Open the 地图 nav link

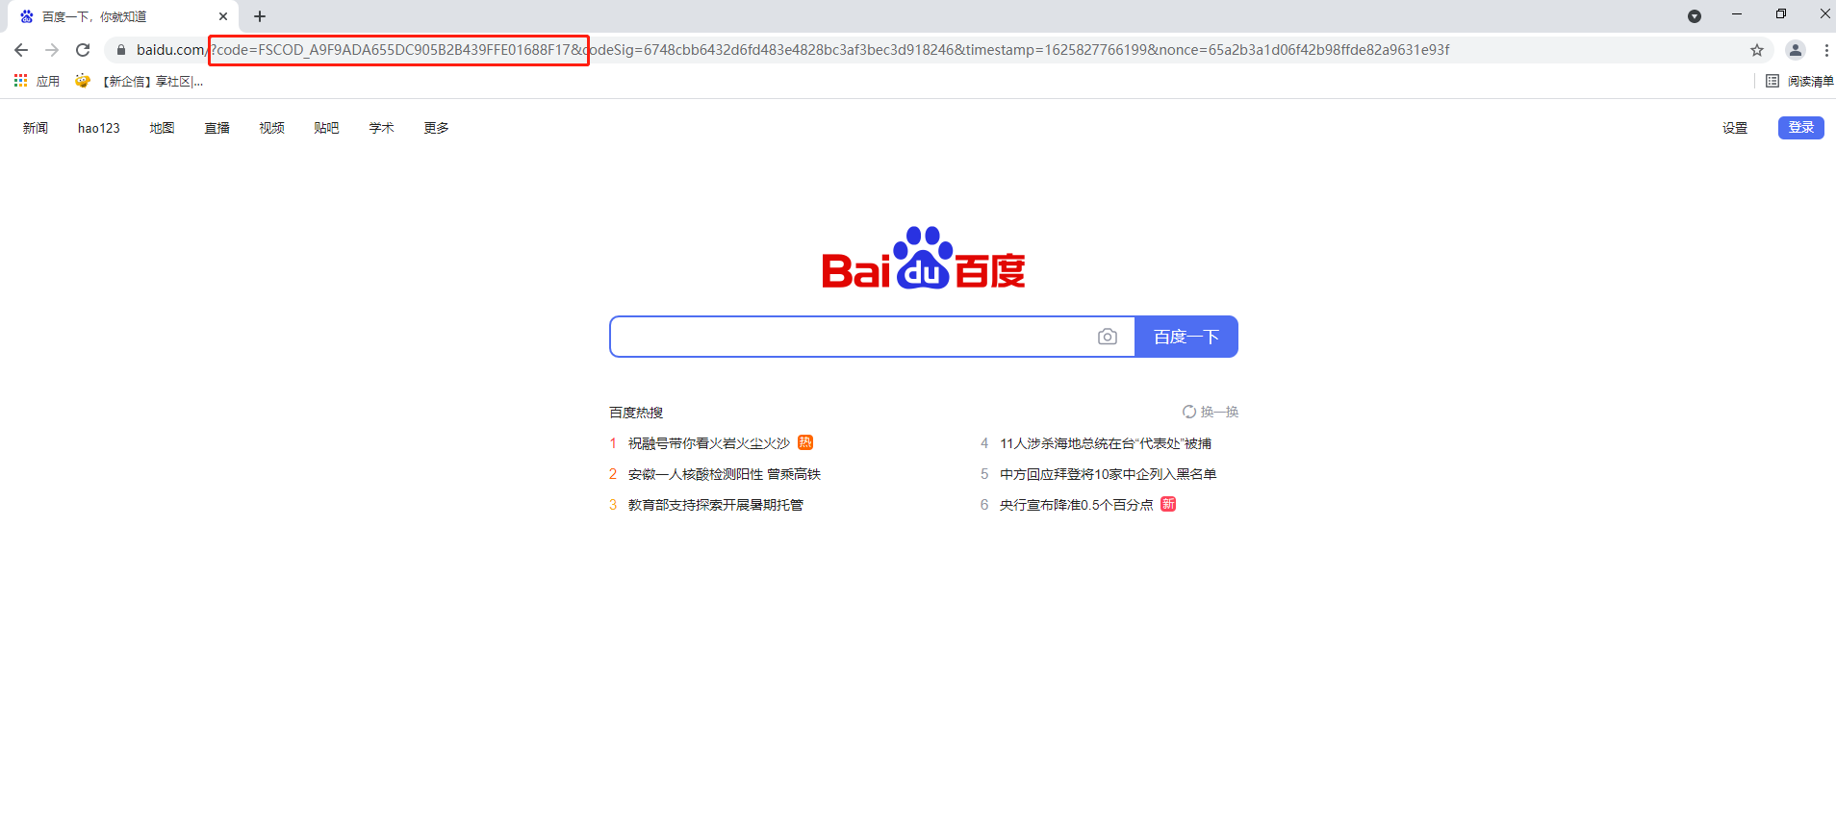click(163, 128)
